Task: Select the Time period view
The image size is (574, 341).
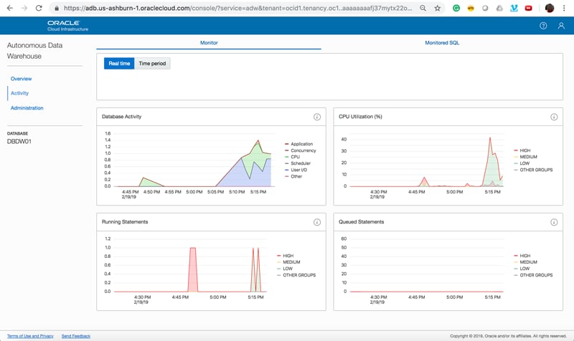Action: click(x=152, y=63)
